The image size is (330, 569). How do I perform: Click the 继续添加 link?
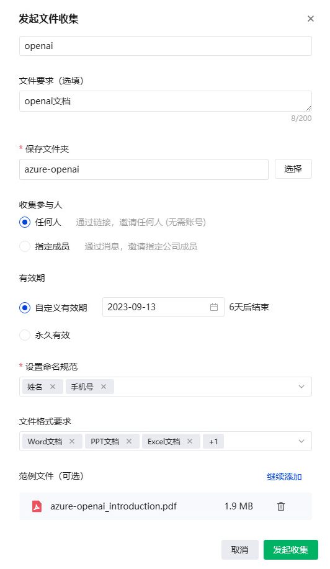tap(284, 477)
